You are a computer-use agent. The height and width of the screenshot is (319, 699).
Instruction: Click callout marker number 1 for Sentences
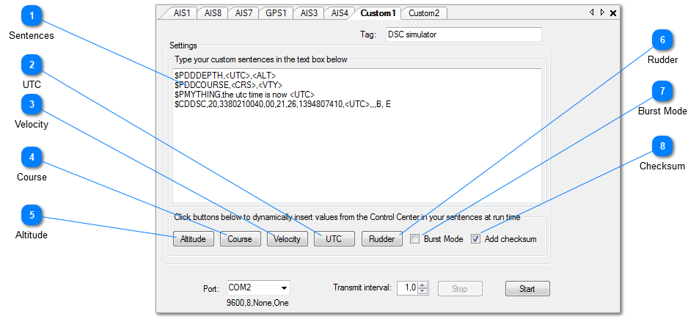(32, 15)
